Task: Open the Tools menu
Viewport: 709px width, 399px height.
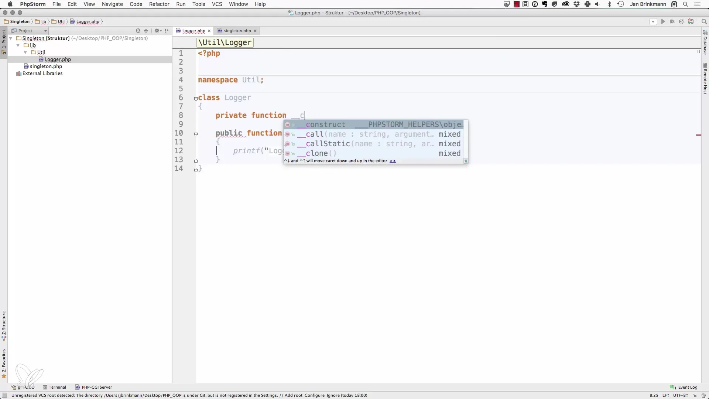Action: tap(199, 4)
